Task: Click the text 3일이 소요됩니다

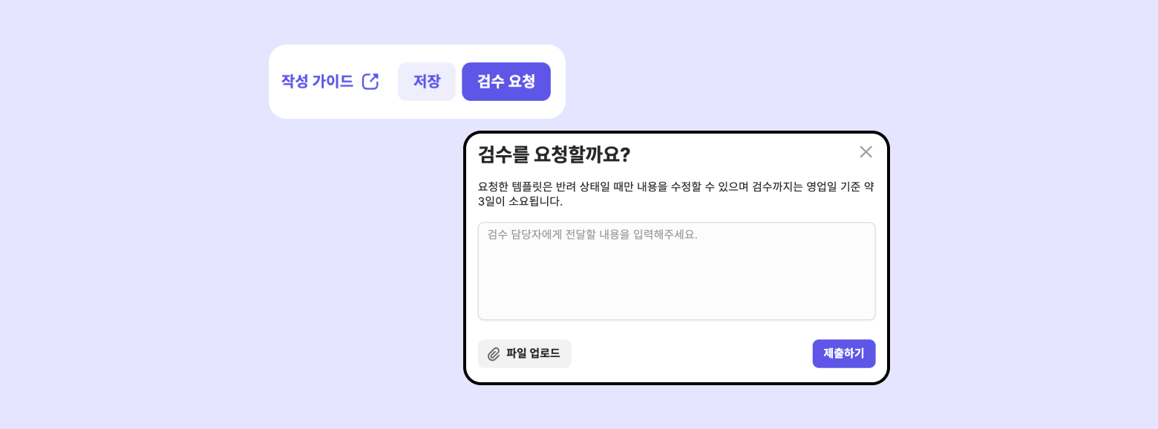Action: pyautogui.click(x=520, y=201)
